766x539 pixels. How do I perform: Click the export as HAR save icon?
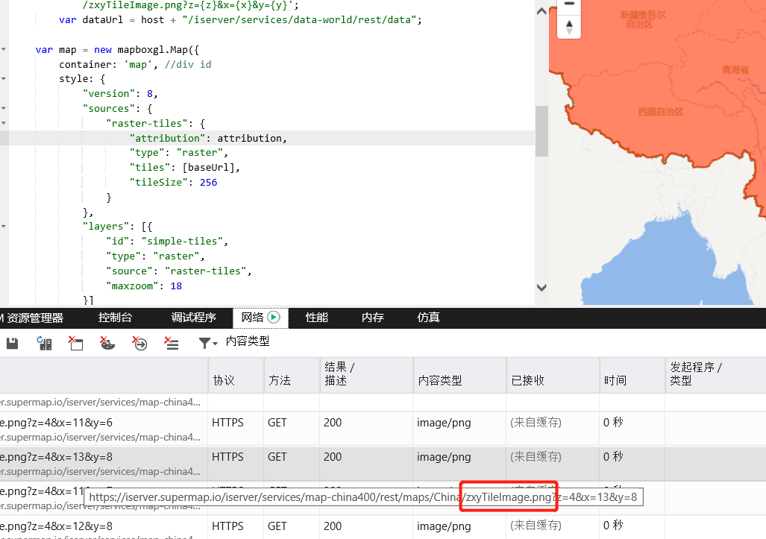pos(12,343)
